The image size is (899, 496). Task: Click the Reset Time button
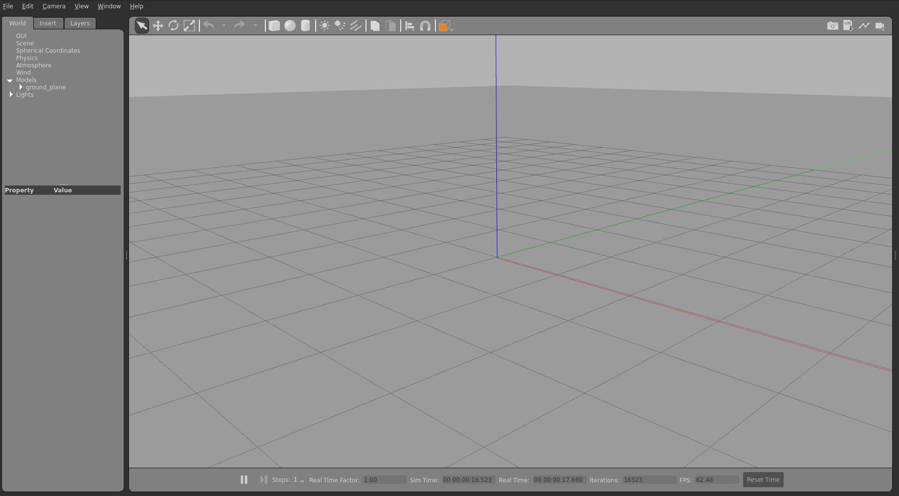click(763, 479)
